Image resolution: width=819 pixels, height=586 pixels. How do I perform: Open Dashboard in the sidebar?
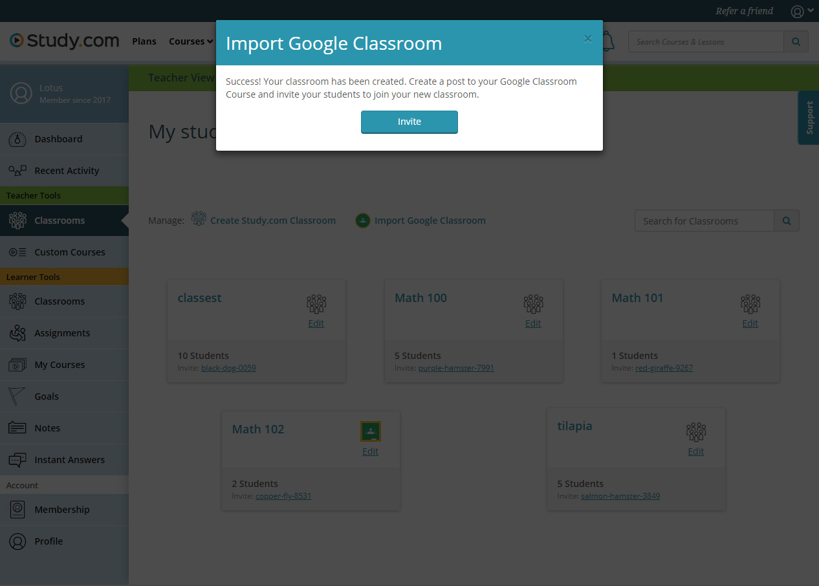coord(64,139)
